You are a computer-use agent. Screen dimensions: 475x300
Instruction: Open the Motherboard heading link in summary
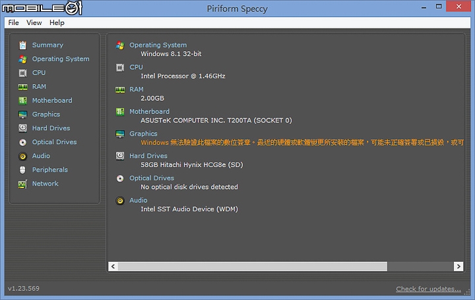pos(150,111)
